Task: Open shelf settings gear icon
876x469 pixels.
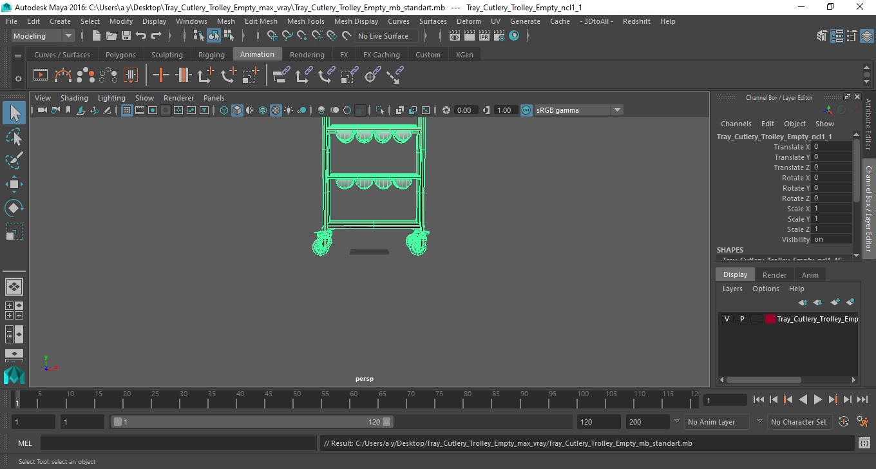Action: click(18, 79)
